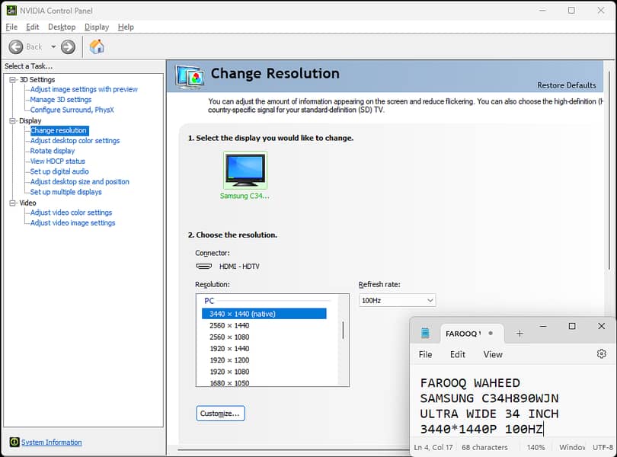Click the 140% zoom level in Notepad
The width and height of the screenshot is (617, 457).
click(x=535, y=447)
